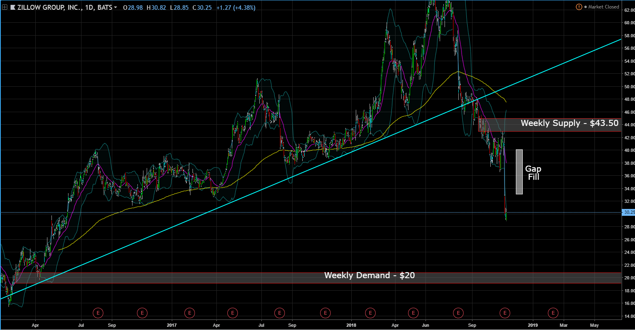Click the high value H30.82
This screenshot has width=635, height=330.
pyautogui.click(x=156, y=7)
